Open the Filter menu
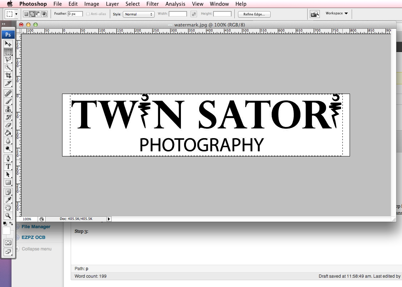This screenshot has height=287, width=402. pyautogui.click(x=153, y=4)
